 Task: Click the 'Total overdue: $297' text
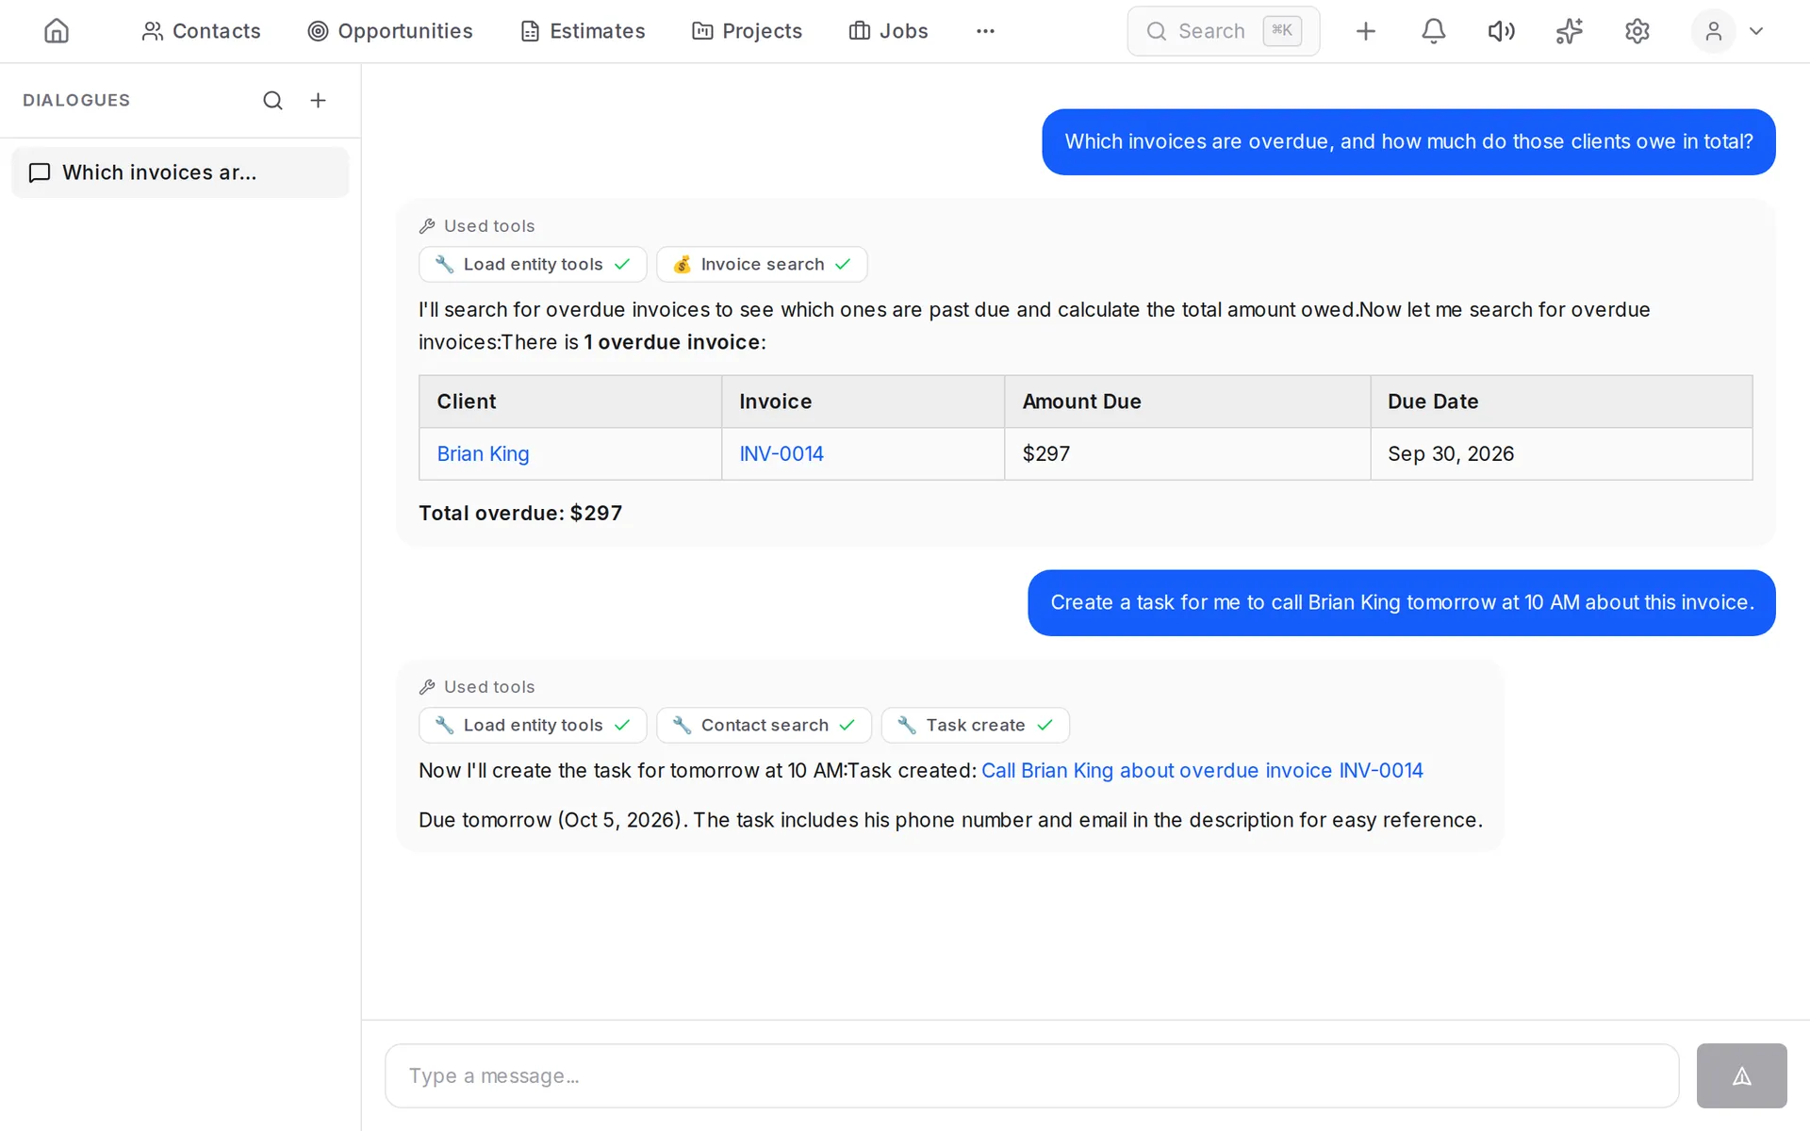coord(520,513)
